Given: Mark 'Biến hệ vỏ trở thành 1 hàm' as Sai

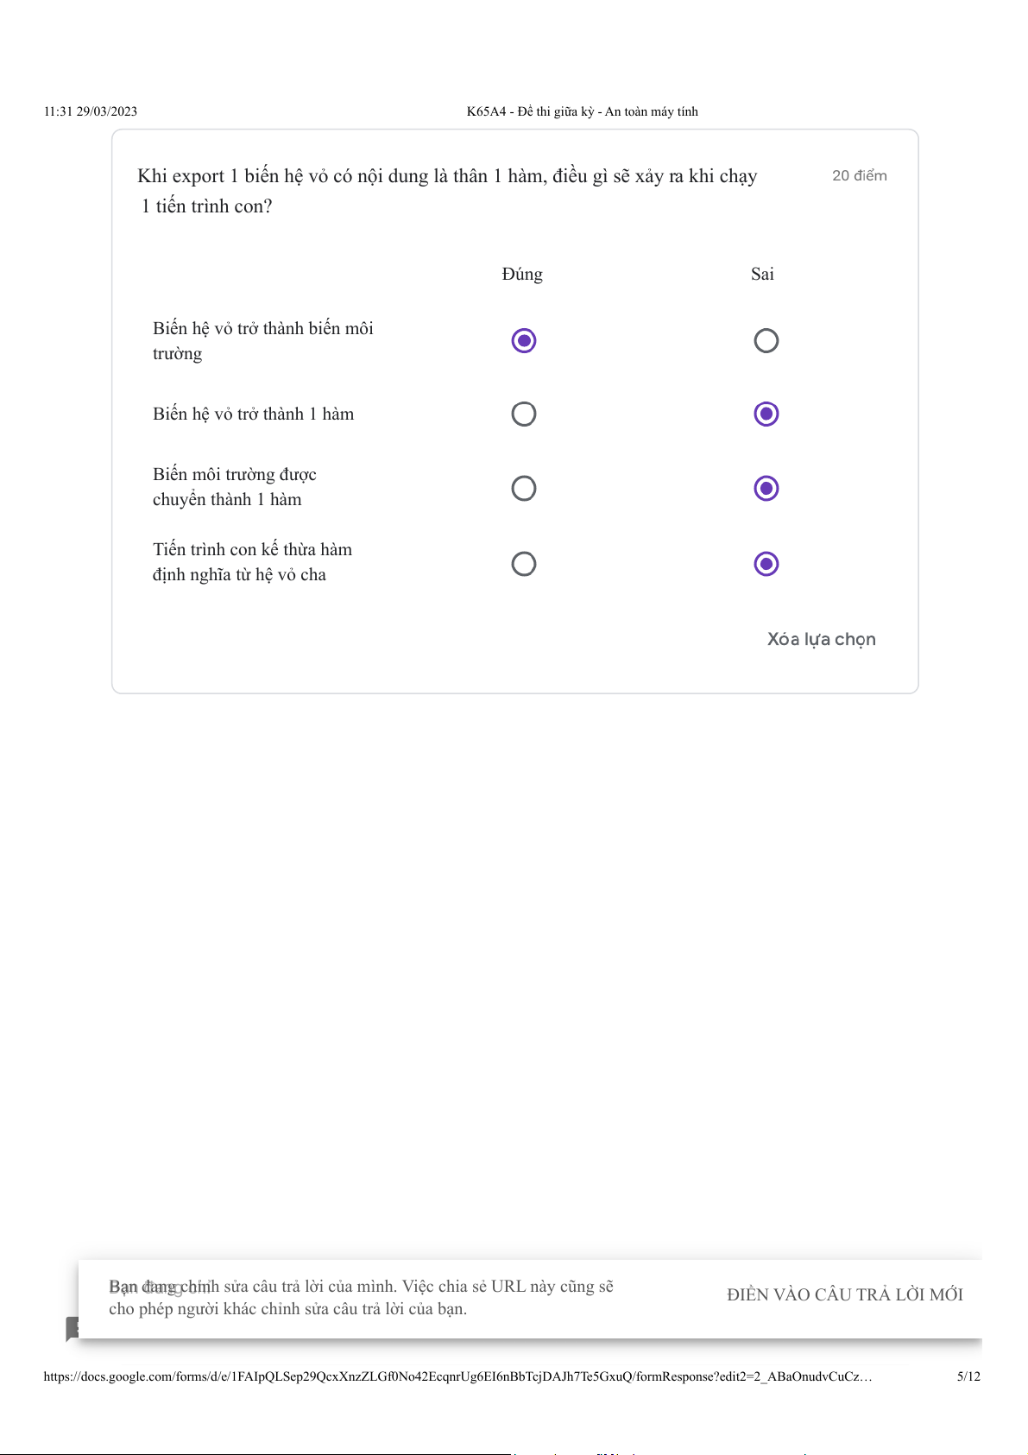Looking at the screenshot, I should pos(766,414).
